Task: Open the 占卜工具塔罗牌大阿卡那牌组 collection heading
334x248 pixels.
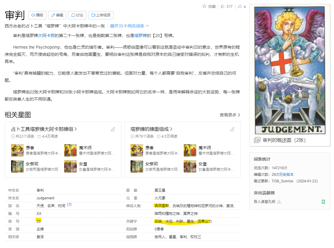Action: (x=44, y=129)
